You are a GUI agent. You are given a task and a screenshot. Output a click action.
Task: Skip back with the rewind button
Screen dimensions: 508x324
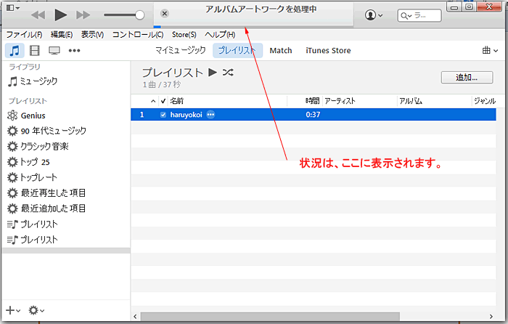pyautogui.click(x=38, y=15)
